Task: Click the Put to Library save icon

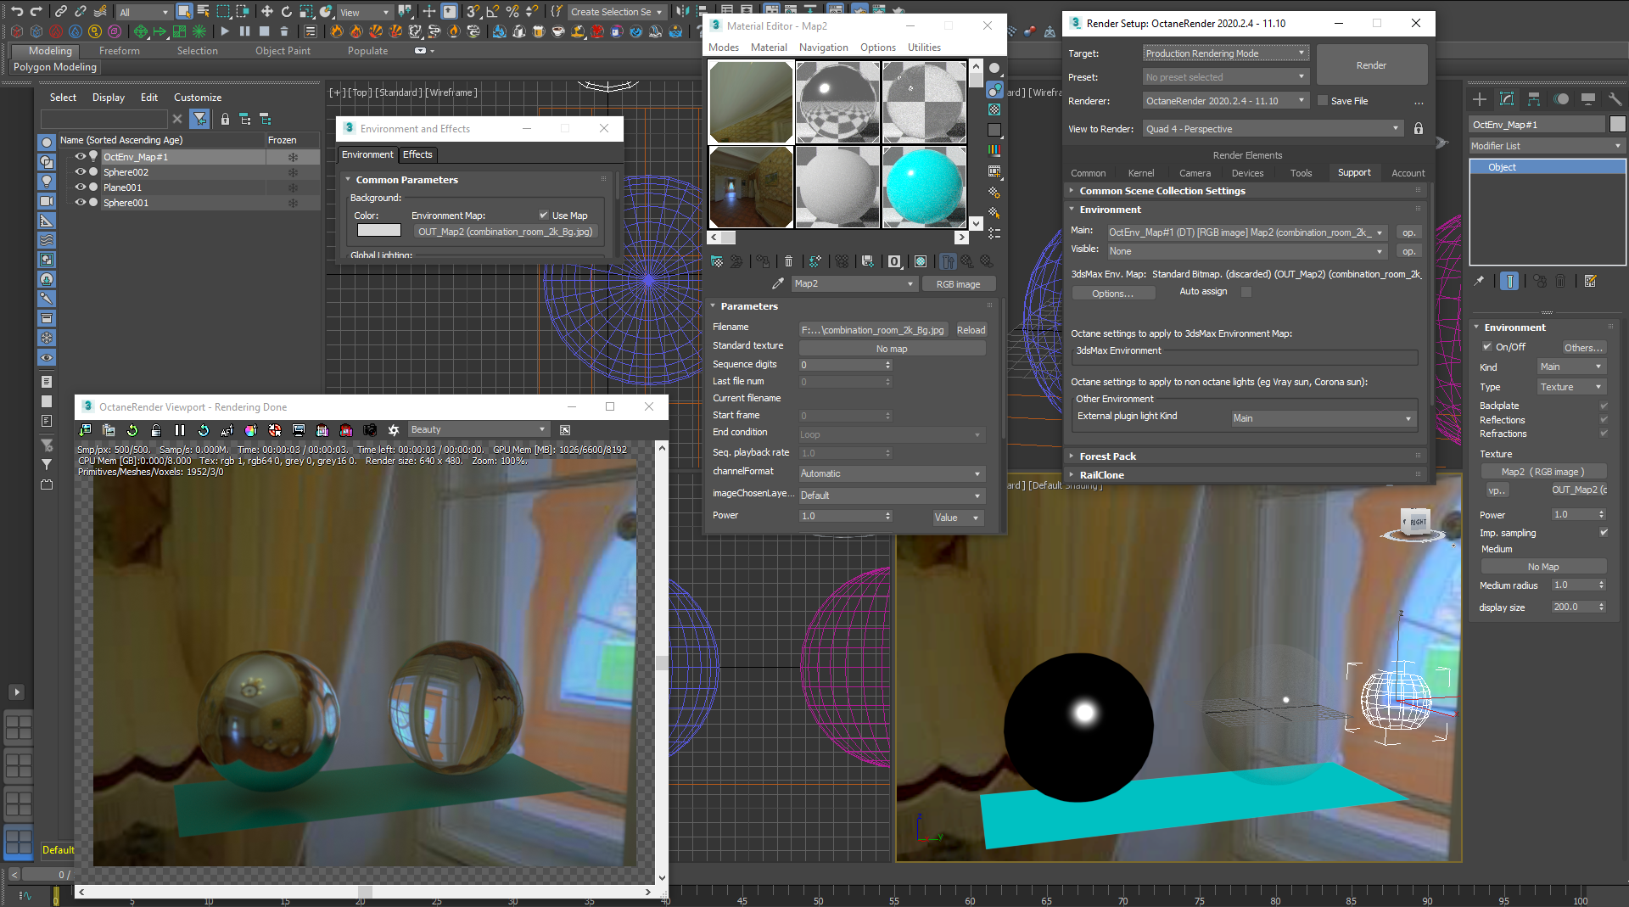Action: tap(867, 261)
